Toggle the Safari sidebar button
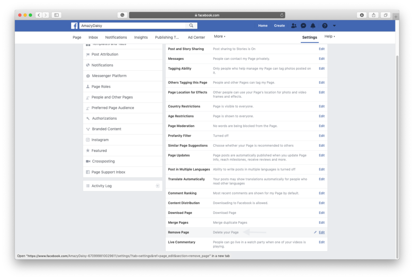The width and height of the screenshot is (414, 279). tap(56, 15)
